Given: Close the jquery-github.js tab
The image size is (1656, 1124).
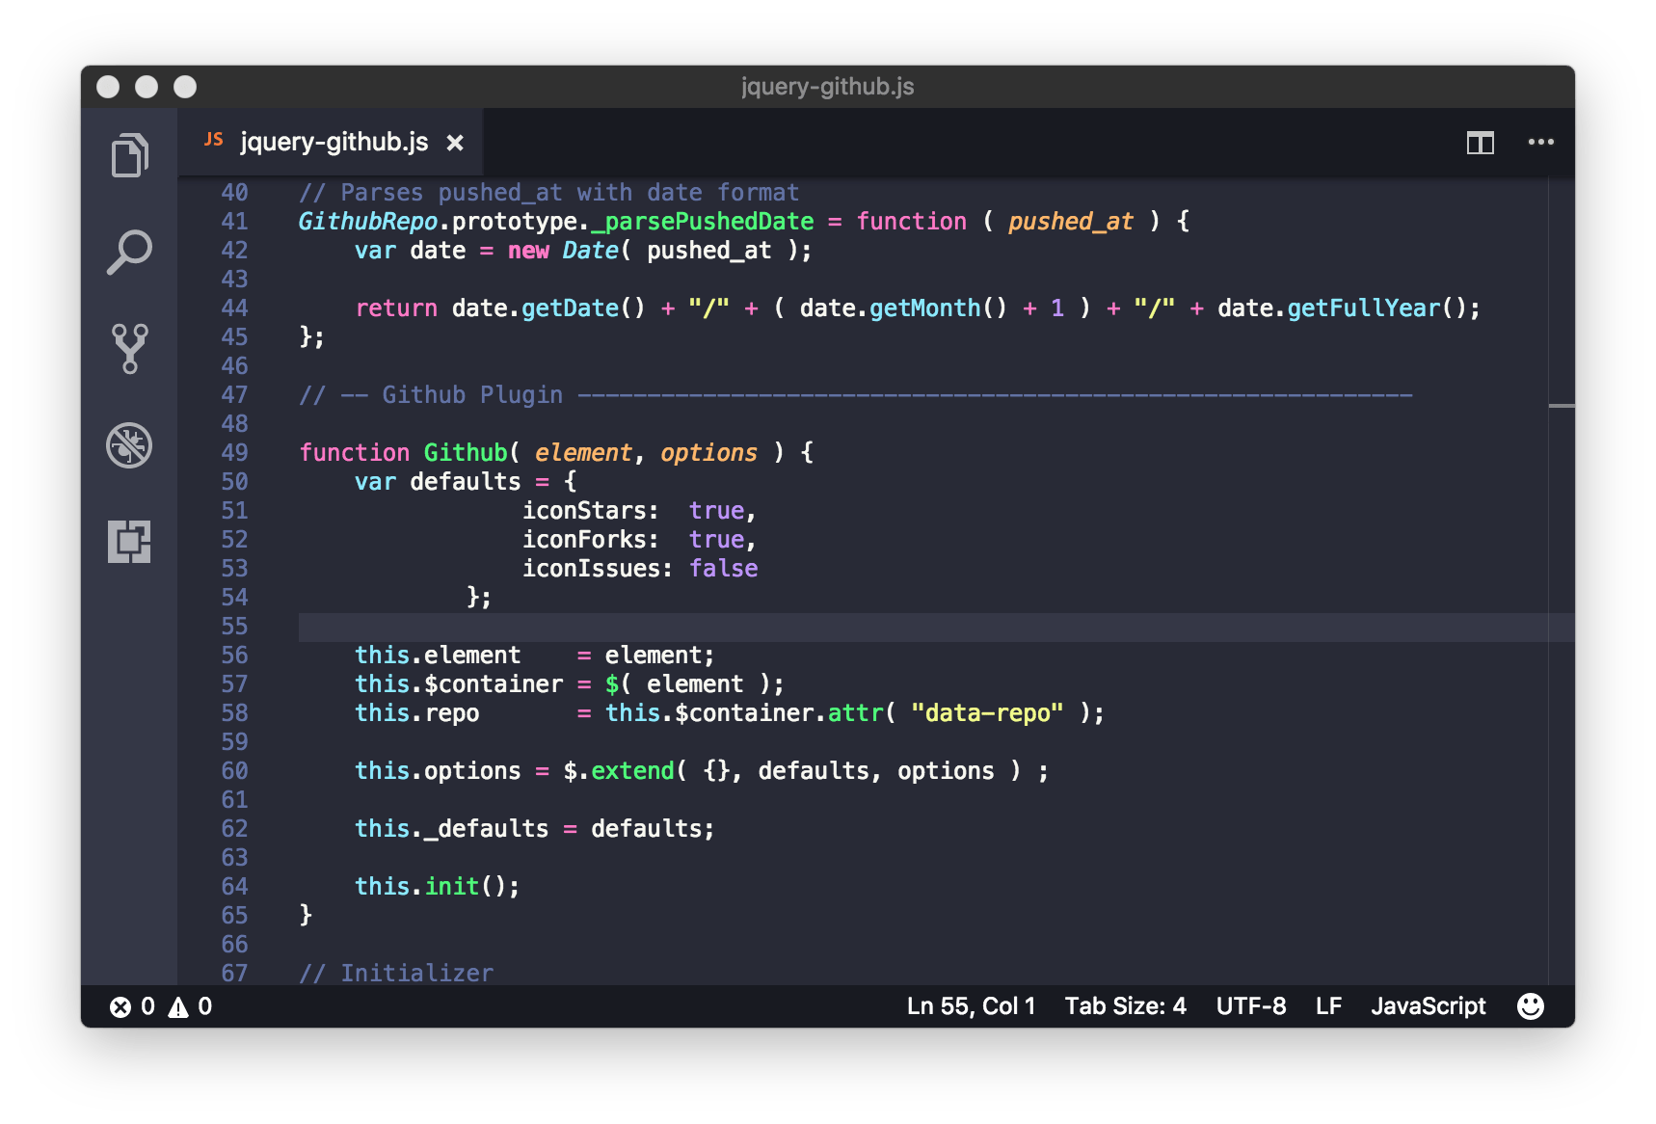Looking at the screenshot, I should (455, 142).
